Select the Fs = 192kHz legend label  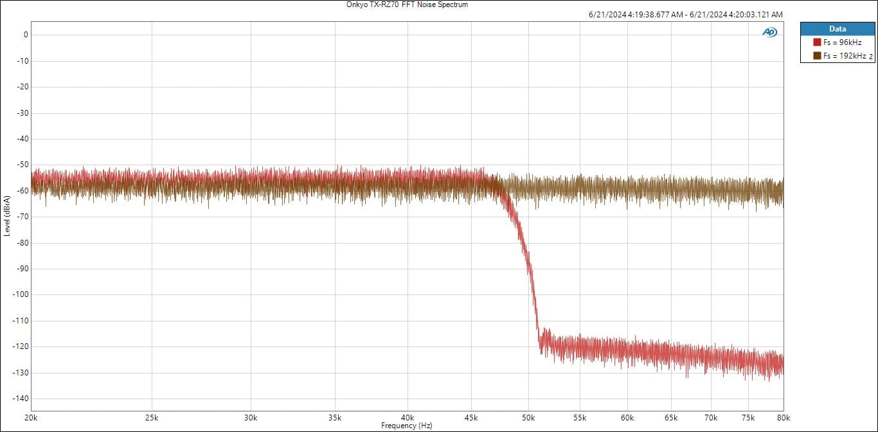point(845,56)
